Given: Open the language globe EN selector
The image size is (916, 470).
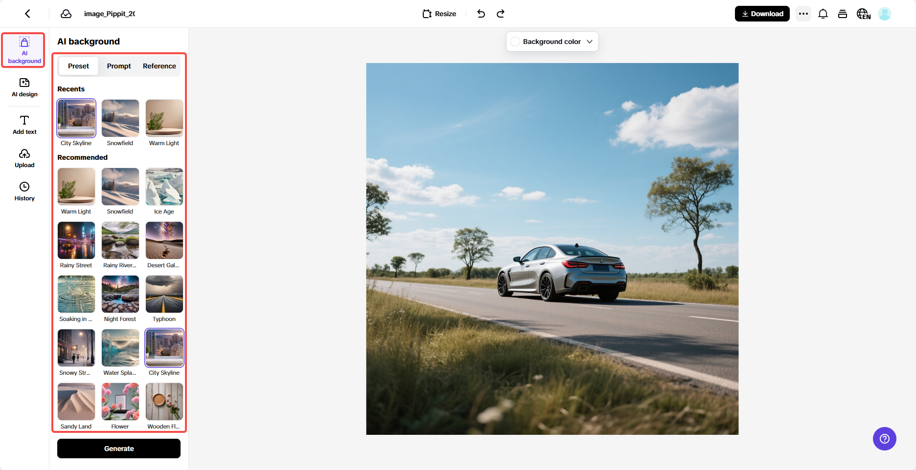Looking at the screenshot, I should pos(864,14).
